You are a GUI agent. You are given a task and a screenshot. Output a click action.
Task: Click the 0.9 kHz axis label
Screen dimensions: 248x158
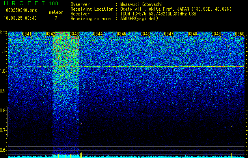4,91
